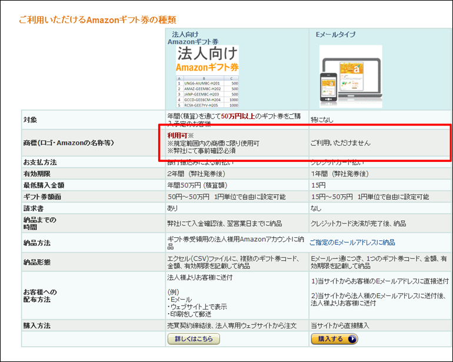
Task: Select the Eメールタイプ column heading
Action: coord(335,34)
